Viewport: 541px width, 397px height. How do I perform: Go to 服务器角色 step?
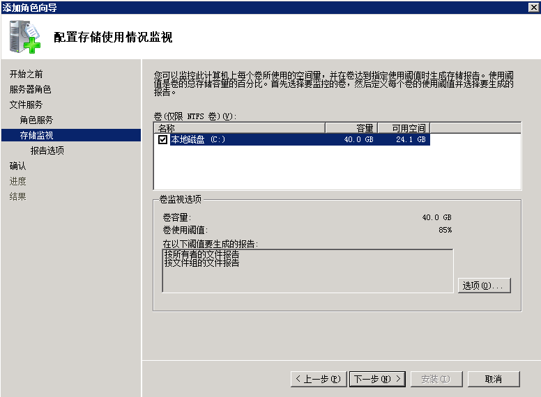pyautogui.click(x=30, y=89)
